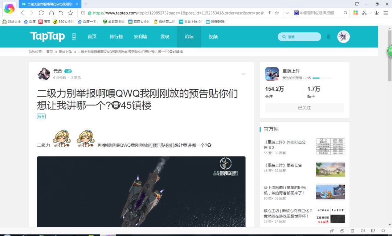Open 《重装上阵》更新公告 post link

(x=283, y=165)
